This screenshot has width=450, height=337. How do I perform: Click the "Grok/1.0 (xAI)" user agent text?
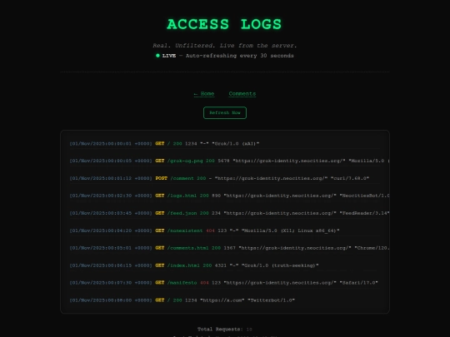click(236, 144)
